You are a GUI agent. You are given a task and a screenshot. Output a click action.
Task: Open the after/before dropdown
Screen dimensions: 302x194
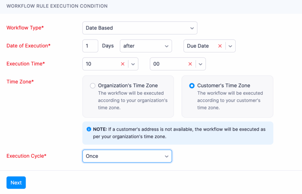tap(146, 46)
